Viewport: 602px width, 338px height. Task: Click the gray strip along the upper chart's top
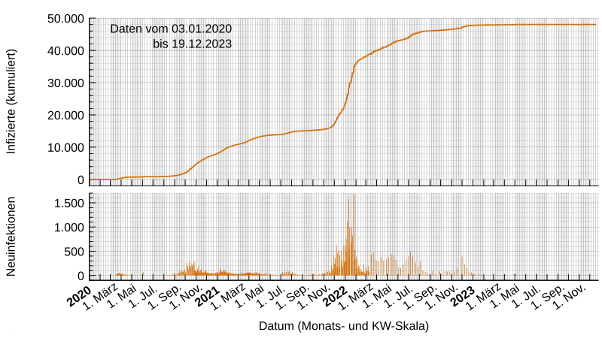tap(346, 15)
